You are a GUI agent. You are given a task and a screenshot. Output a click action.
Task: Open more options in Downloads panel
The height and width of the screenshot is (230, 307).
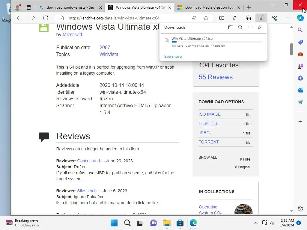tap(250, 27)
